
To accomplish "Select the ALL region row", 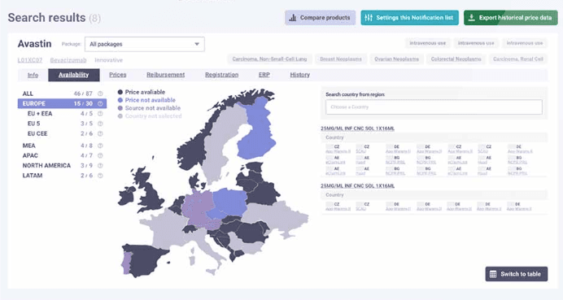I will 62,93.
